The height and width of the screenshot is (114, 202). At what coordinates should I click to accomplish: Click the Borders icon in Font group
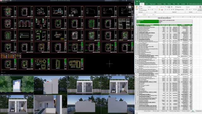pyautogui.click(x=156, y=9)
